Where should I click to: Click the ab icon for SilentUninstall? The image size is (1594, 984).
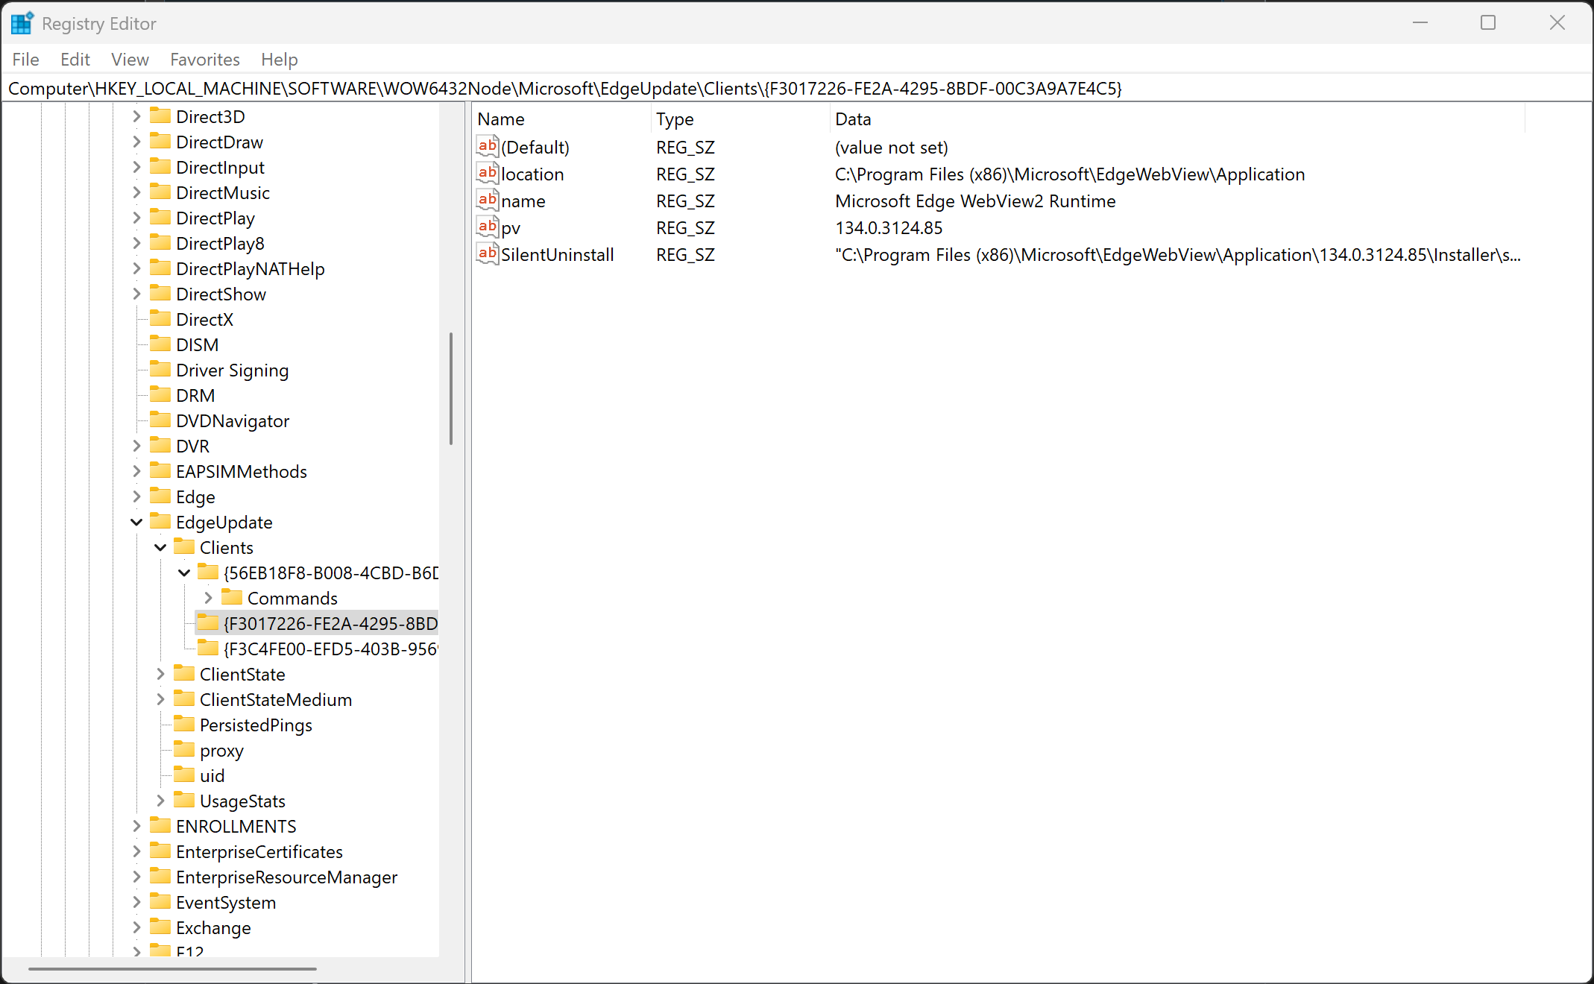(488, 253)
